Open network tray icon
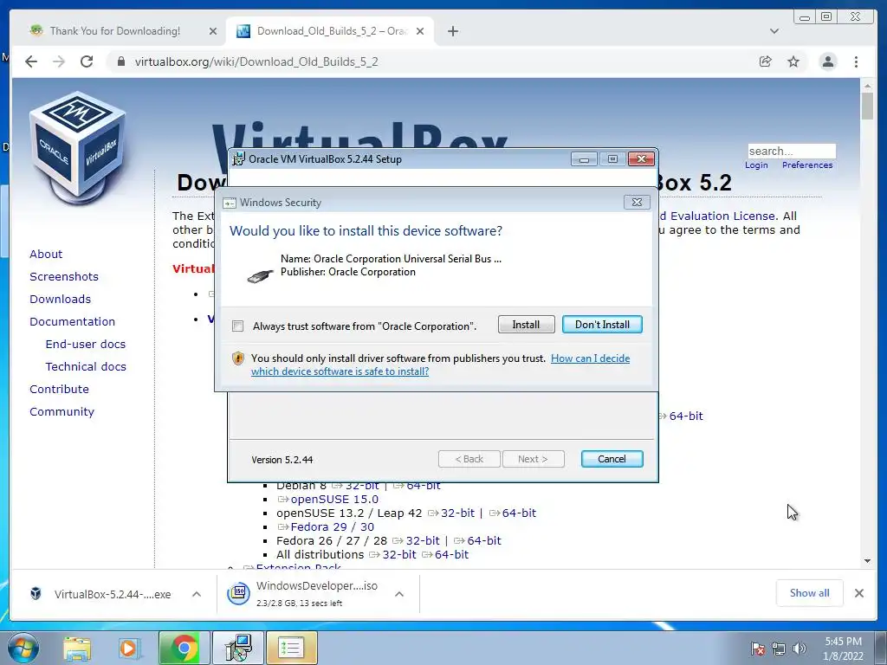The width and height of the screenshot is (887, 665). (x=779, y=649)
